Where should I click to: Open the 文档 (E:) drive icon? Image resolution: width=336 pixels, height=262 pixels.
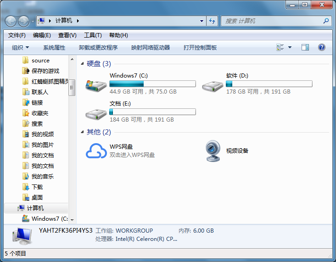pos(96,113)
